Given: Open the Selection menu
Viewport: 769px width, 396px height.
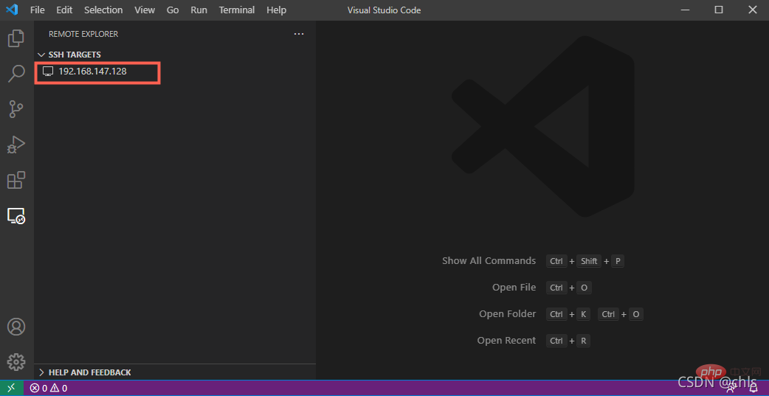Looking at the screenshot, I should coord(103,10).
